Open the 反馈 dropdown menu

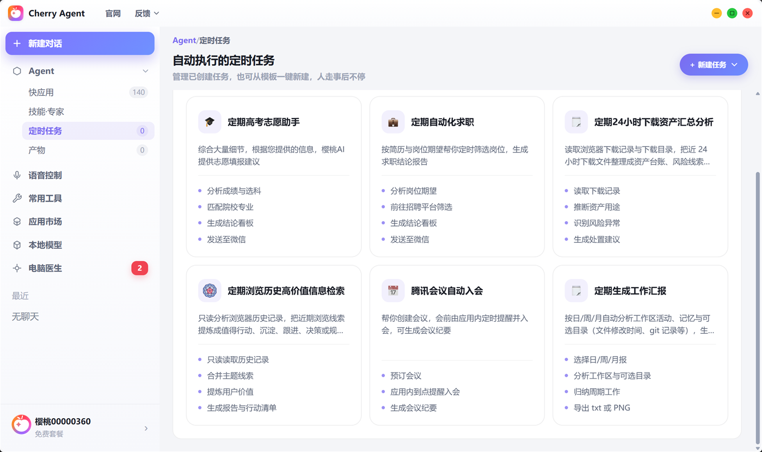[x=147, y=14]
